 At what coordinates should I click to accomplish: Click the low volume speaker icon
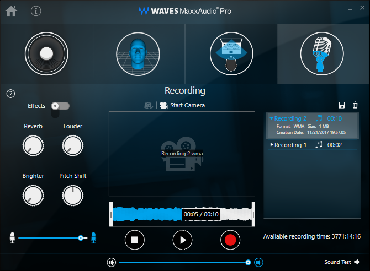point(112,262)
